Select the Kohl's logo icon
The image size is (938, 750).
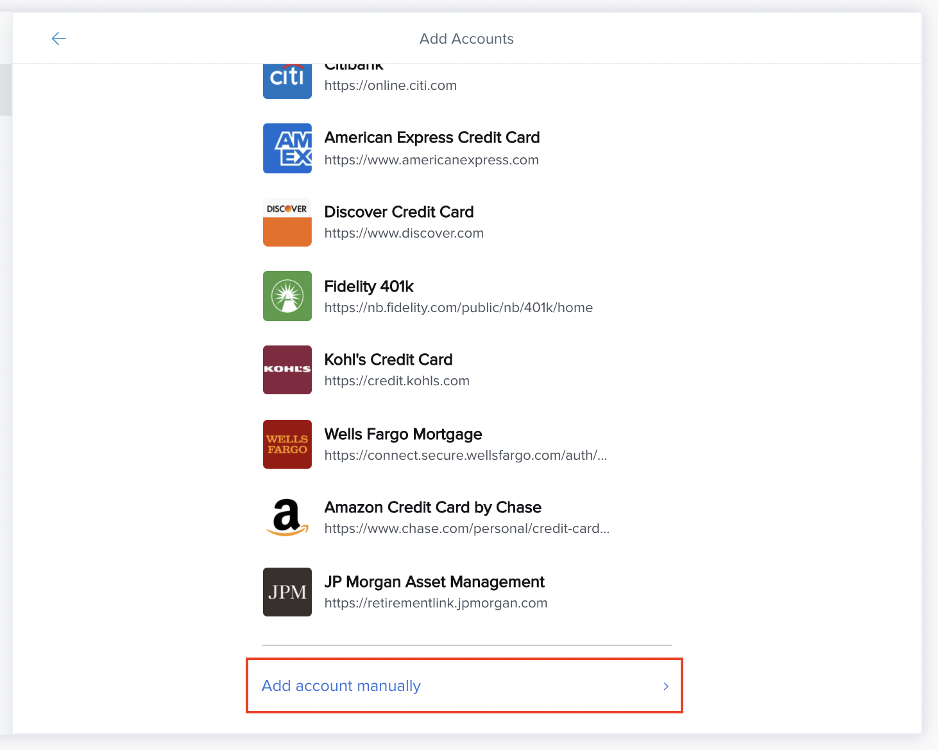pyautogui.click(x=287, y=370)
